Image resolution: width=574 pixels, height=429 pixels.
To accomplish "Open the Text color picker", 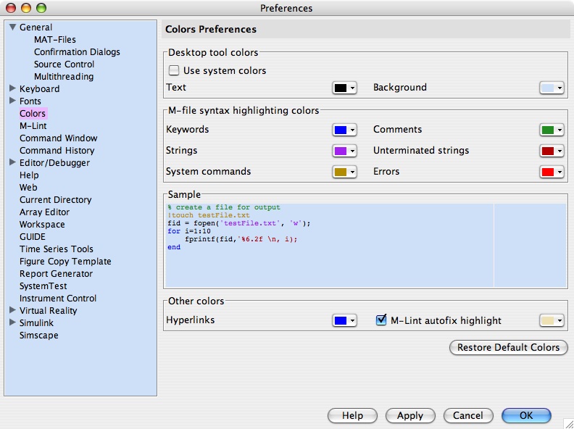I will pyautogui.click(x=344, y=88).
